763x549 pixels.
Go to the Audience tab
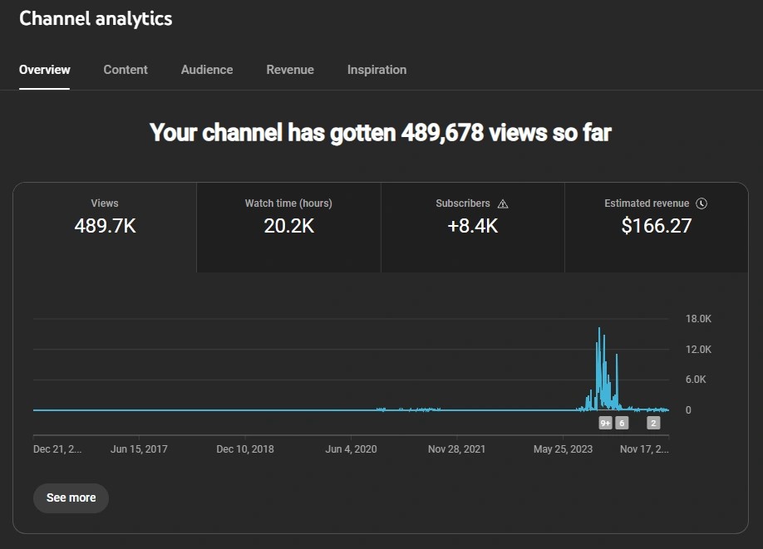207,70
